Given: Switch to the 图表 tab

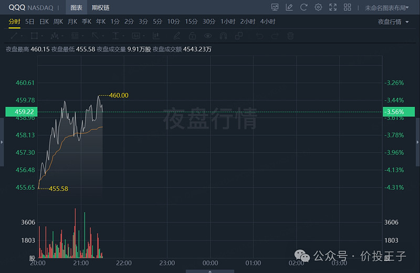Looking at the screenshot, I should click(x=76, y=7).
